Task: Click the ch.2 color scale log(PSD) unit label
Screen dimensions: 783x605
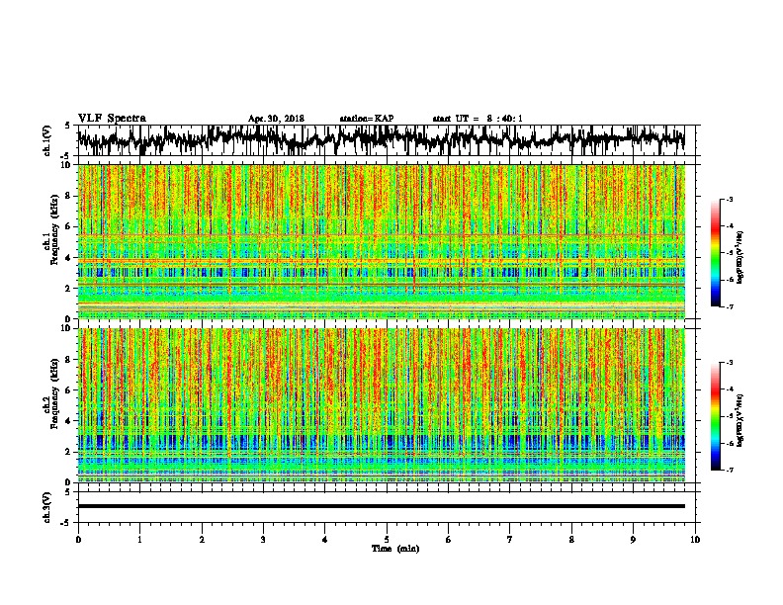Action: click(740, 420)
